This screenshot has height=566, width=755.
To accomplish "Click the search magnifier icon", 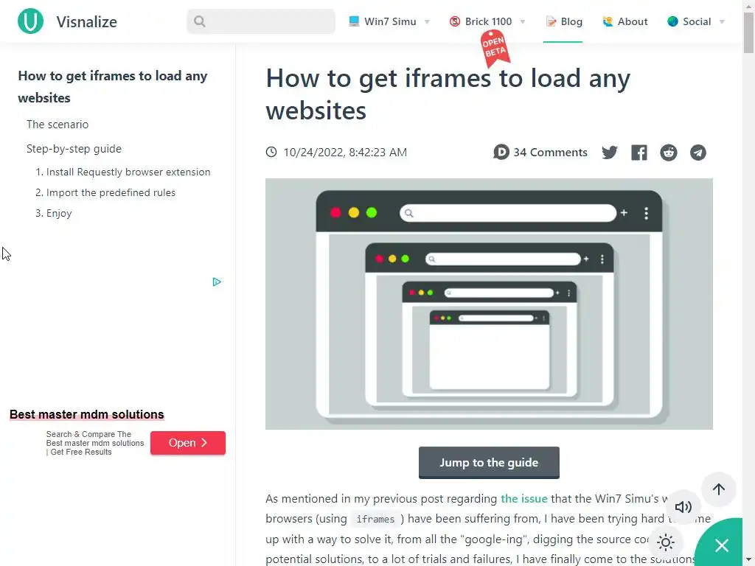I will point(199,21).
